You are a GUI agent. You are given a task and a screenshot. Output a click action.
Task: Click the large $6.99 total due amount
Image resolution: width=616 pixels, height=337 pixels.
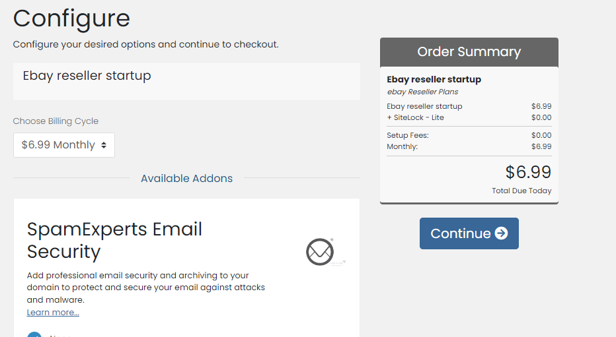528,172
